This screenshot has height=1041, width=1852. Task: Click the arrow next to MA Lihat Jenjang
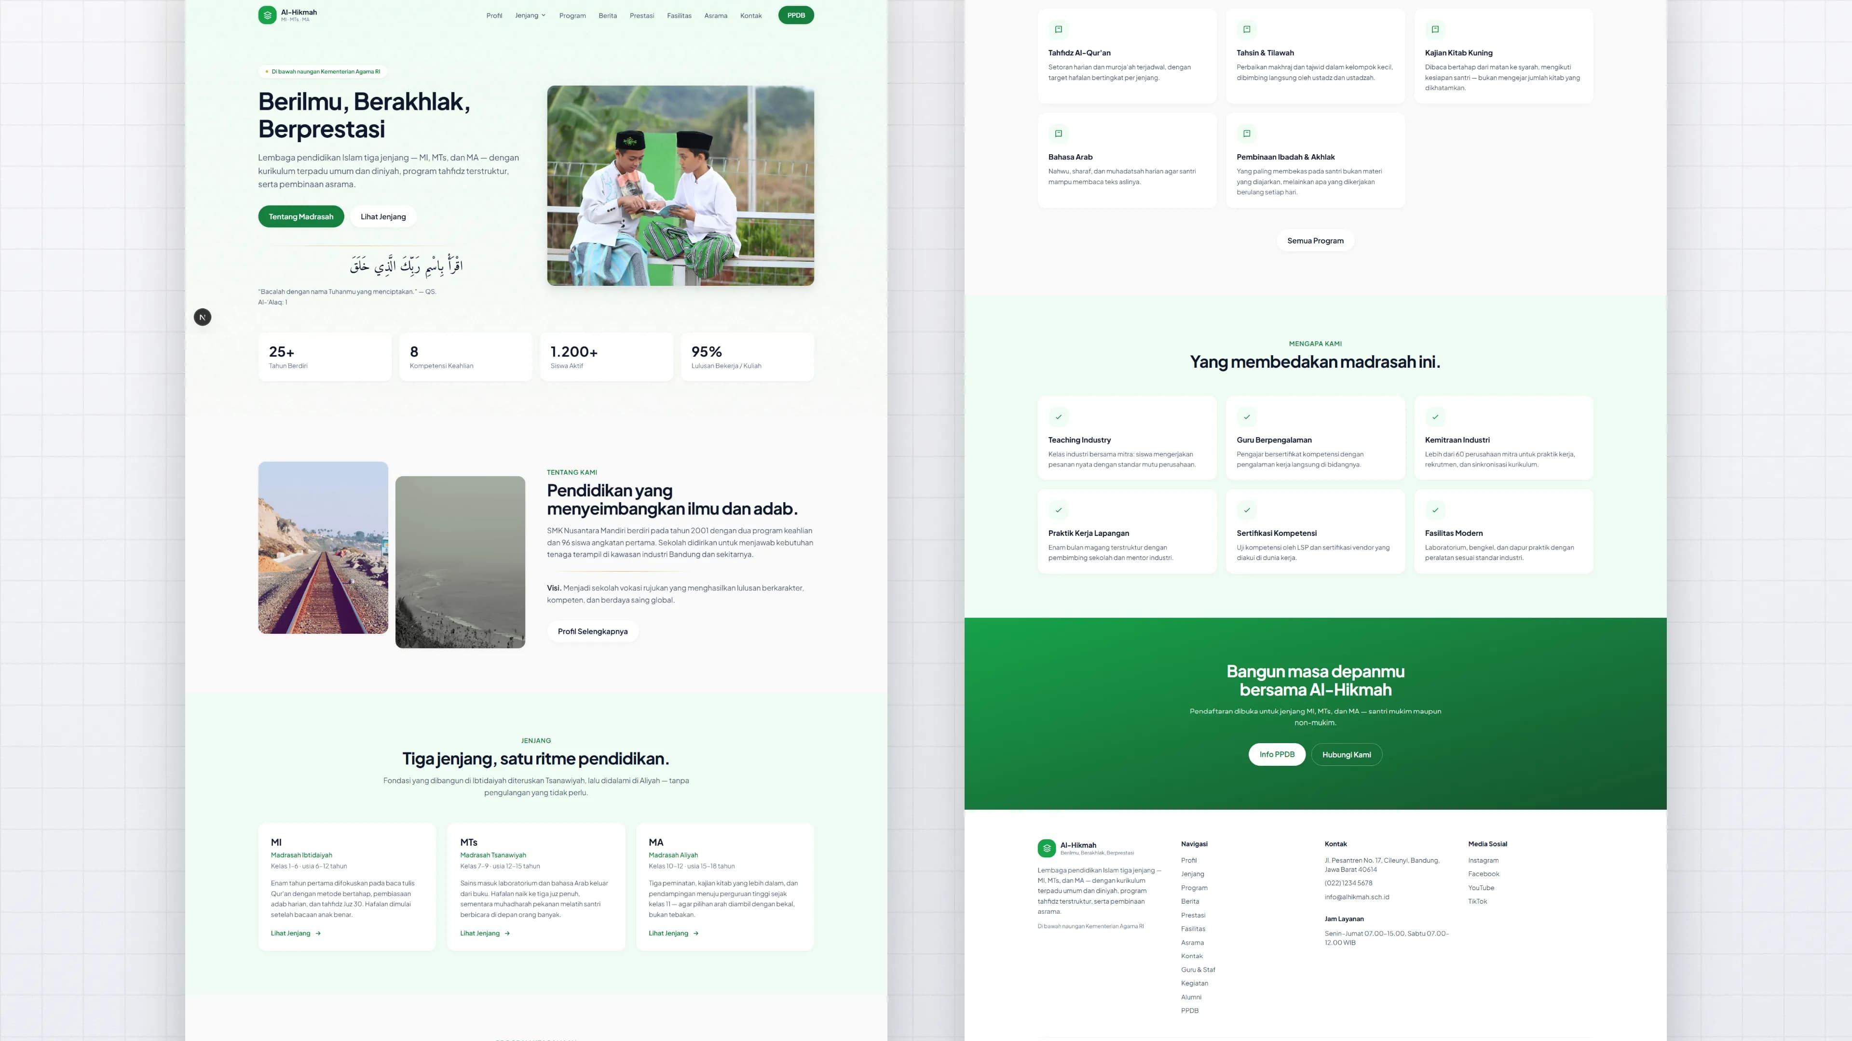click(x=696, y=933)
